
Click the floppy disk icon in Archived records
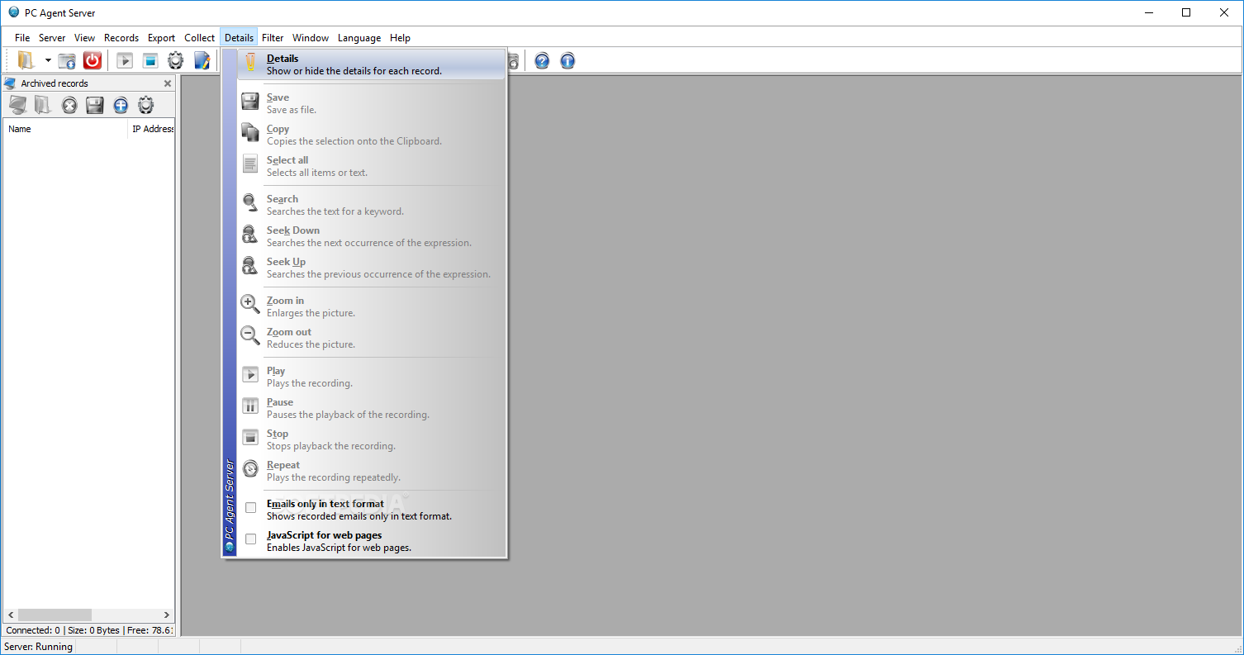tap(95, 105)
